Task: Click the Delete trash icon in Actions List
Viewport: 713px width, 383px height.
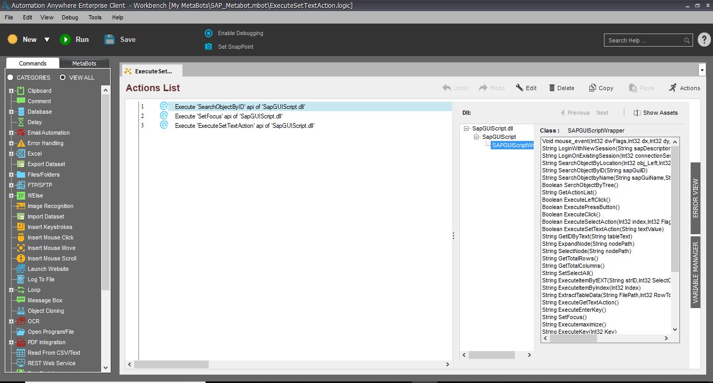Action: pos(552,88)
